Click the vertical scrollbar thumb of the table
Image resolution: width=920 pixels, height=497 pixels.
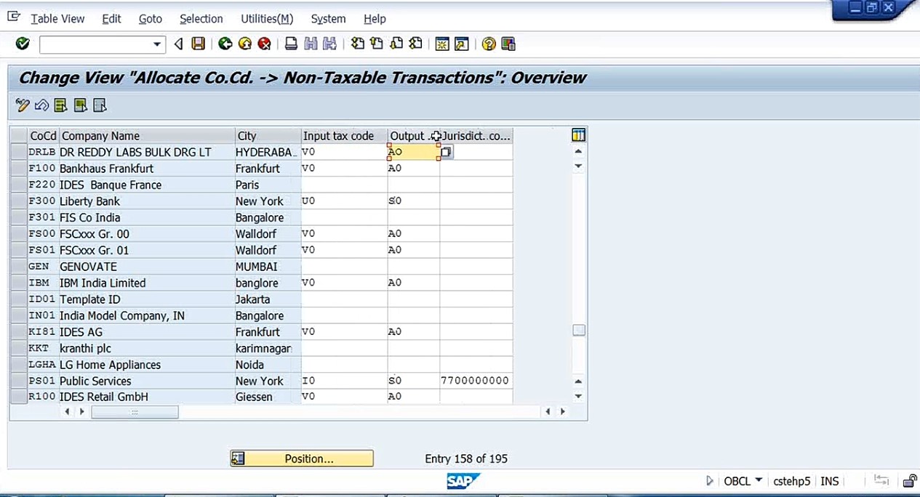(579, 331)
